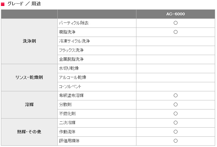Click the グレード／用途 section heading

coord(24,4)
